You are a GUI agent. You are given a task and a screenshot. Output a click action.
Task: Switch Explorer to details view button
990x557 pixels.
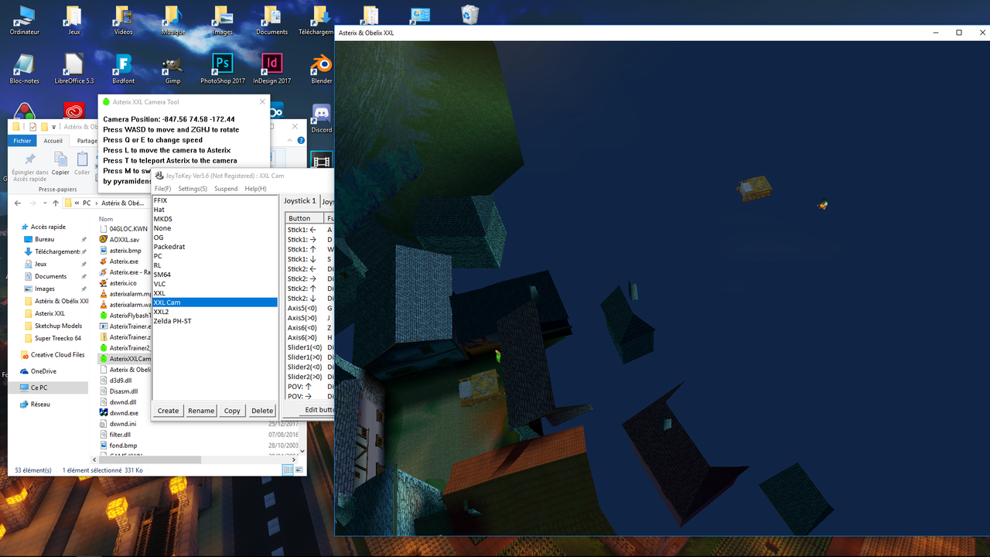tap(288, 470)
